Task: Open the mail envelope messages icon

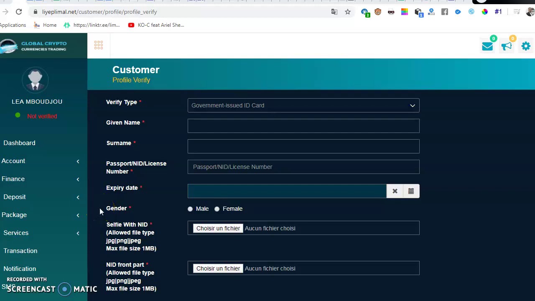Action: point(487,46)
